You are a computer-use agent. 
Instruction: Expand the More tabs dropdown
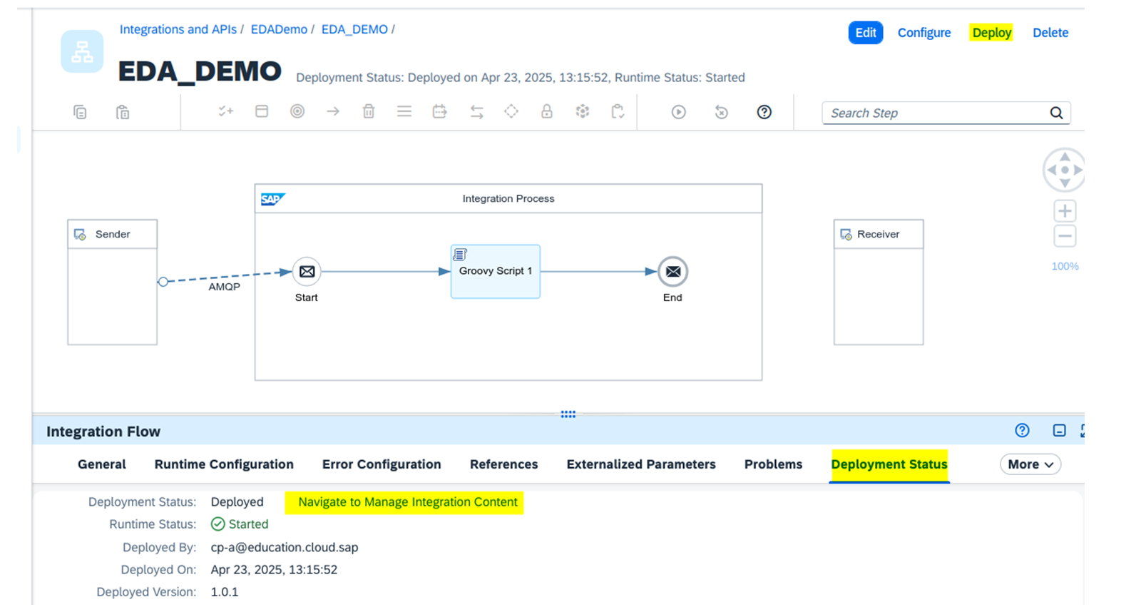(1030, 464)
